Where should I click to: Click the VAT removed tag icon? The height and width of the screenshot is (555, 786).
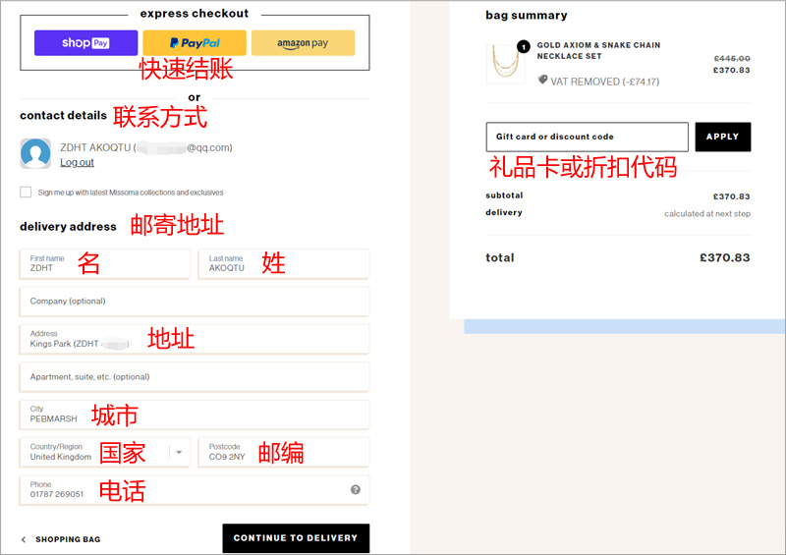[x=542, y=81]
